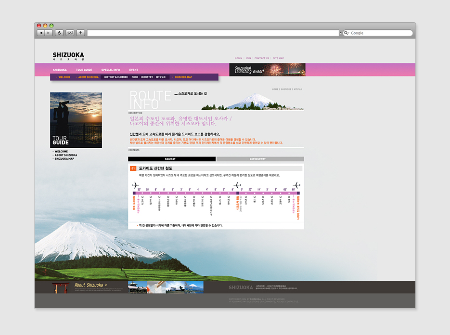Click the gray SHIZUOKA logo in the footer

tap(241, 288)
